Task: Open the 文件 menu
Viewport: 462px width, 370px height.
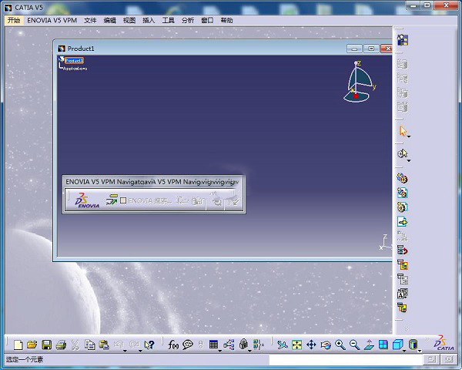Action: click(x=90, y=20)
